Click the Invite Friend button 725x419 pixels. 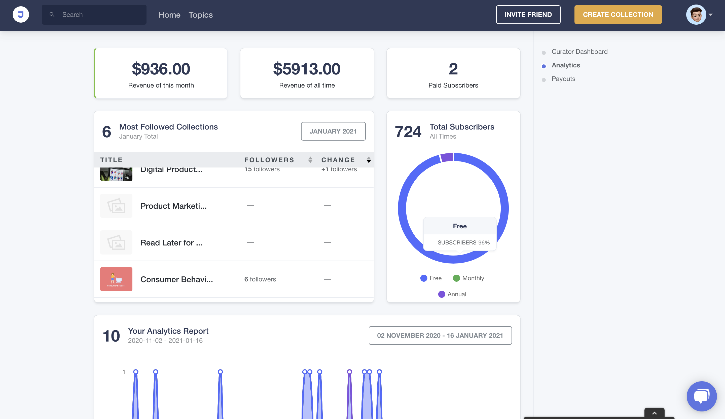528,15
